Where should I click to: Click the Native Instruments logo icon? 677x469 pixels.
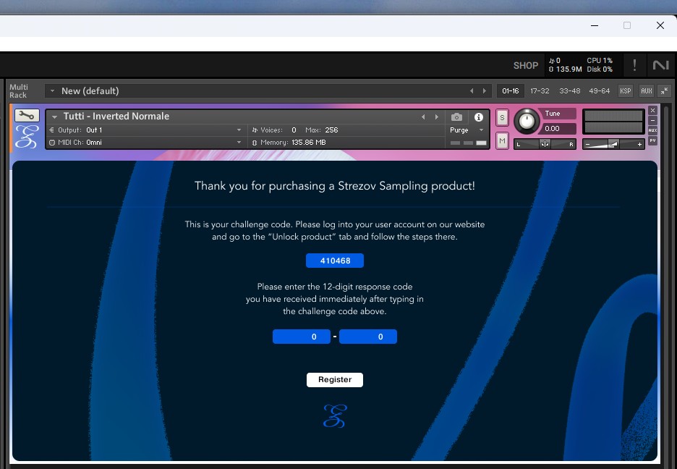point(660,65)
